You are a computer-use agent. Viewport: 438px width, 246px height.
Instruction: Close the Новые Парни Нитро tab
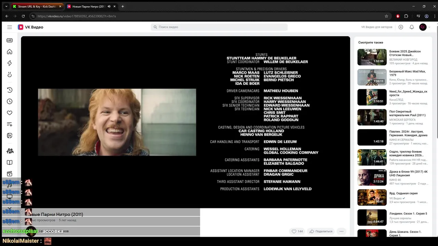click(x=114, y=6)
